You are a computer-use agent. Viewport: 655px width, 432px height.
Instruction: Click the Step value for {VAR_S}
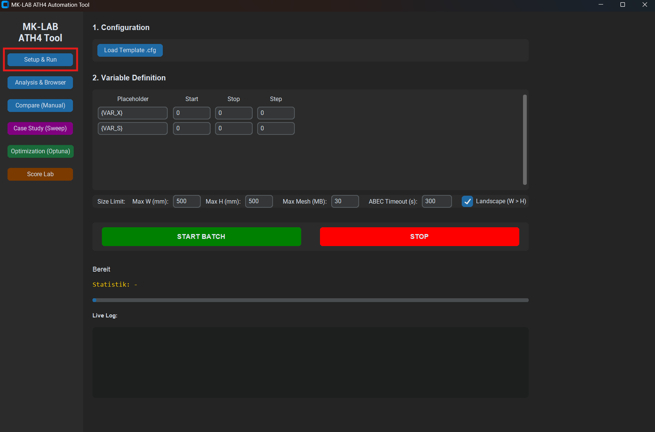click(x=276, y=128)
